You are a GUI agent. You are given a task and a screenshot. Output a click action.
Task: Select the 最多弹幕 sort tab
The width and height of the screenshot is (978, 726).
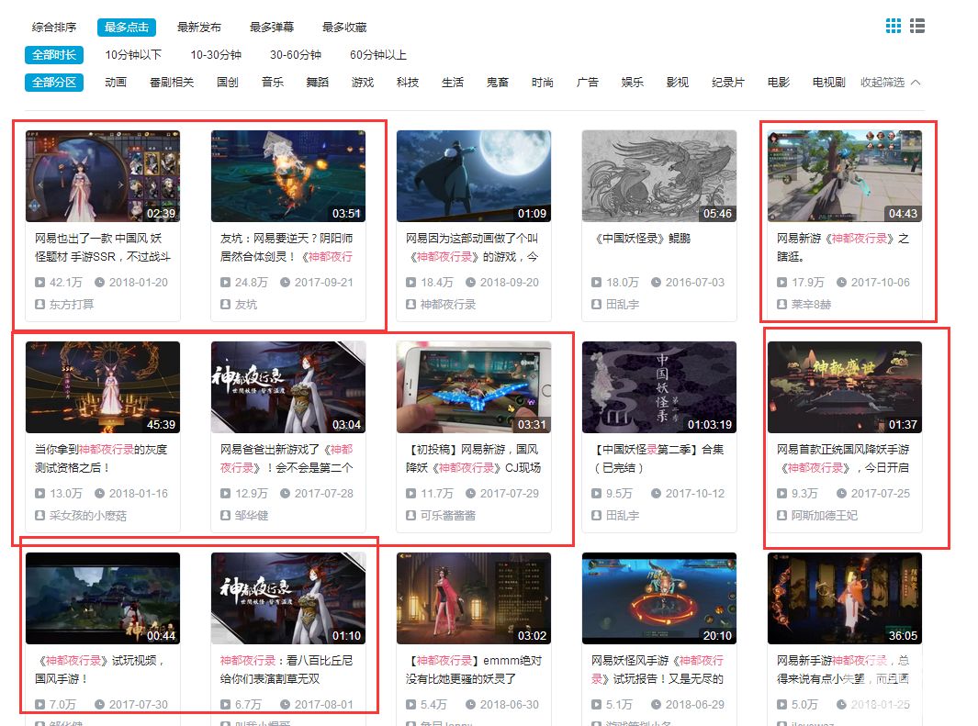[271, 28]
